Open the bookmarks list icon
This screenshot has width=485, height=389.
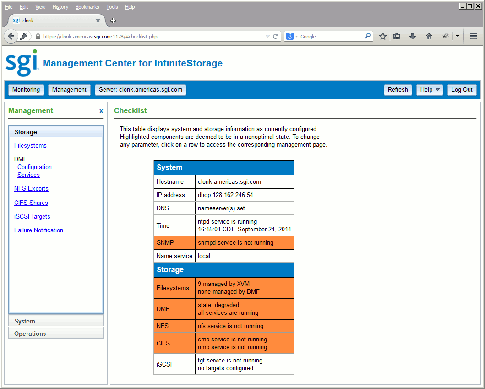pyautogui.click(x=397, y=37)
